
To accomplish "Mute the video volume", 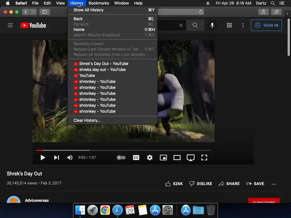I will coord(70,158).
